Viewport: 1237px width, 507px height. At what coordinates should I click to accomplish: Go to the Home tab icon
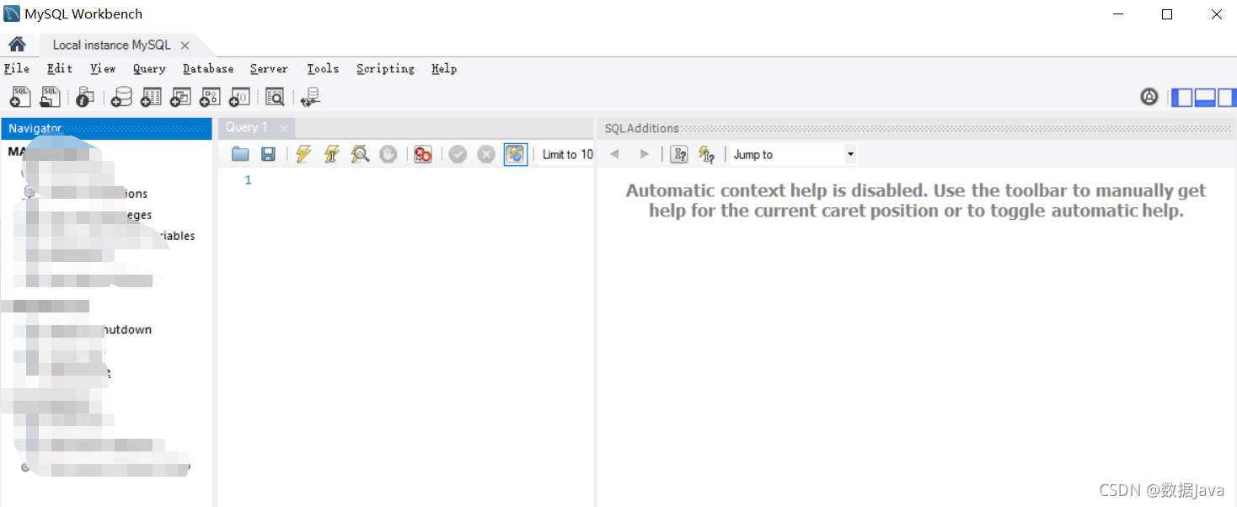point(17,45)
